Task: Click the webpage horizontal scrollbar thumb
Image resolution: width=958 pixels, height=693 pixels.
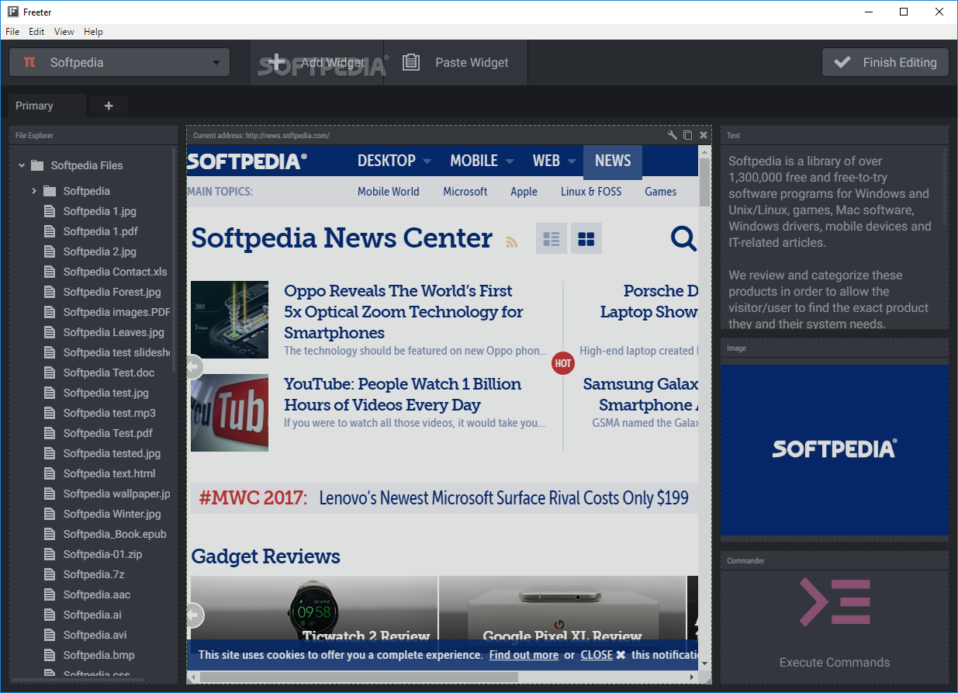Action: 358,677
